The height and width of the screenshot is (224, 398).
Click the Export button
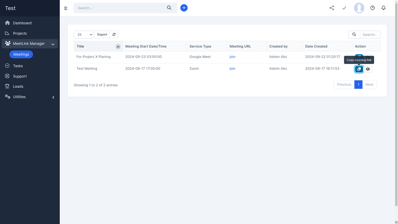point(102,34)
